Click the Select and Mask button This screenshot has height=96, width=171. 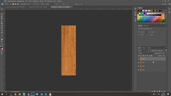click(x=79, y=4)
